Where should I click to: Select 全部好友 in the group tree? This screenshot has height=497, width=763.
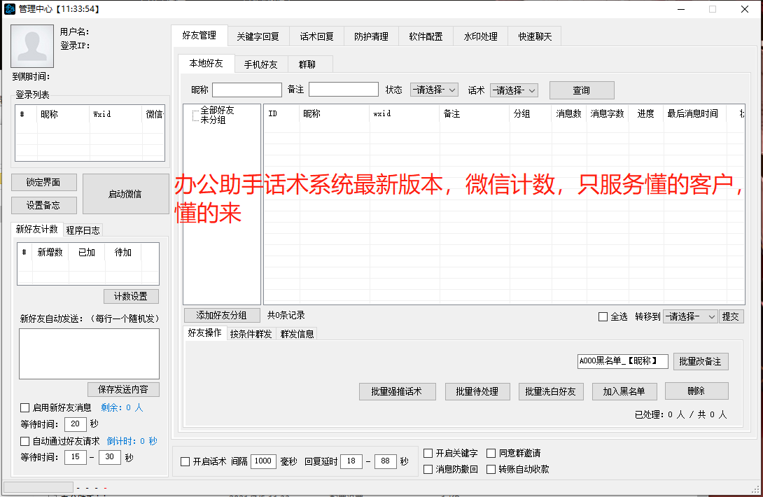coord(217,111)
